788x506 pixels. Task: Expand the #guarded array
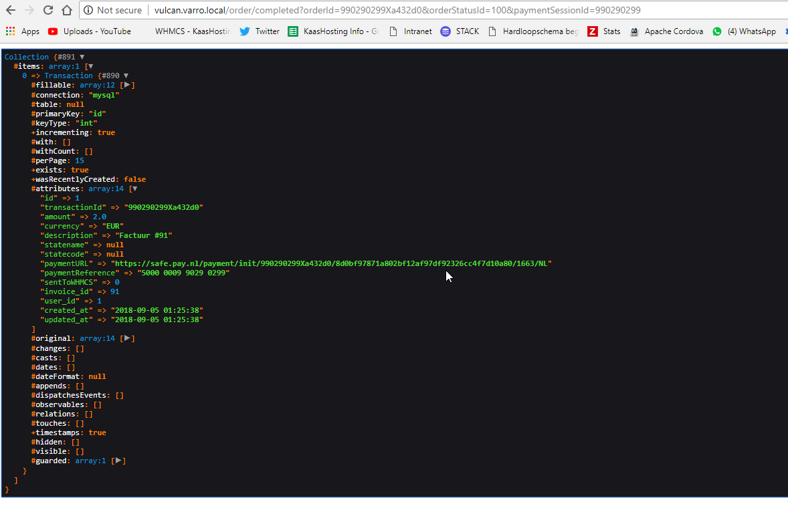(118, 461)
